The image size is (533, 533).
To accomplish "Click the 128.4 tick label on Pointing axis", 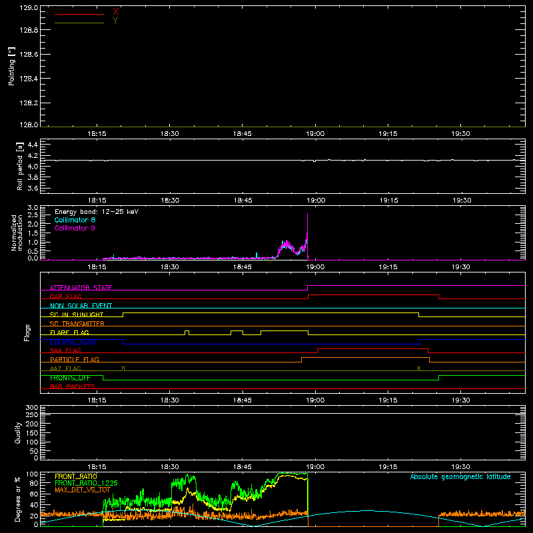I will click(29, 79).
